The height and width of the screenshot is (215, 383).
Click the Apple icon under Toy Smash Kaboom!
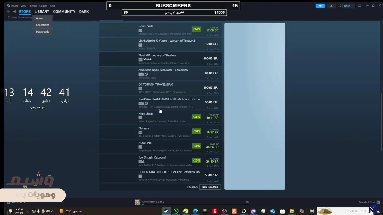(143, 162)
